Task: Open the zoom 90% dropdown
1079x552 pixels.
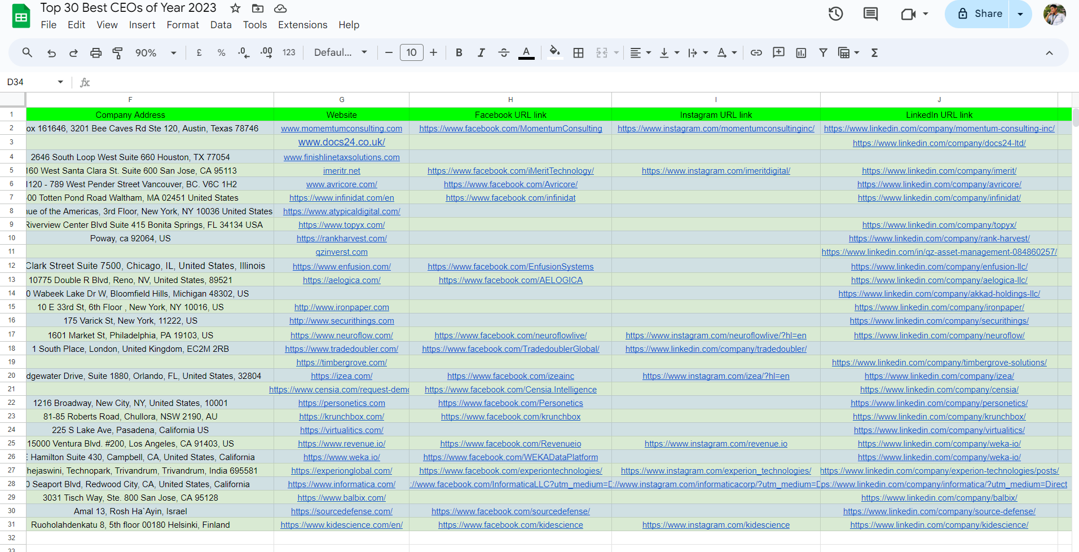Action: point(156,53)
